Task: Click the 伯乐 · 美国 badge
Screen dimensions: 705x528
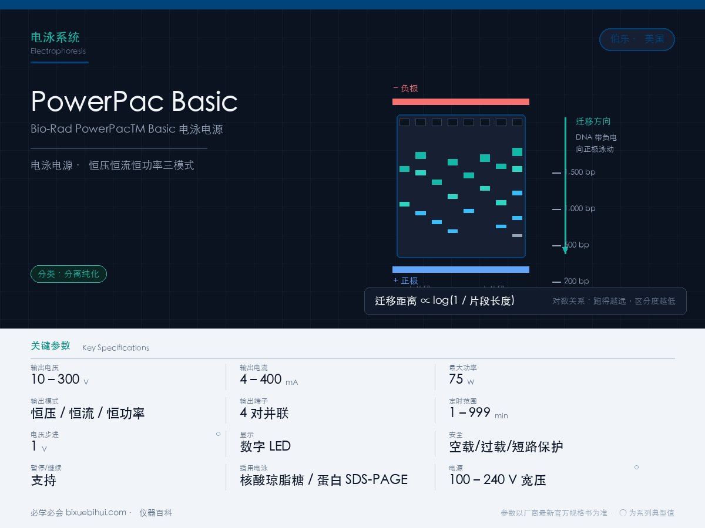Action: click(637, 39)
